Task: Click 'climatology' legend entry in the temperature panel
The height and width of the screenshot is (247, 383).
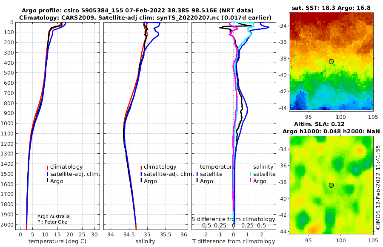Action: [66, 167]
